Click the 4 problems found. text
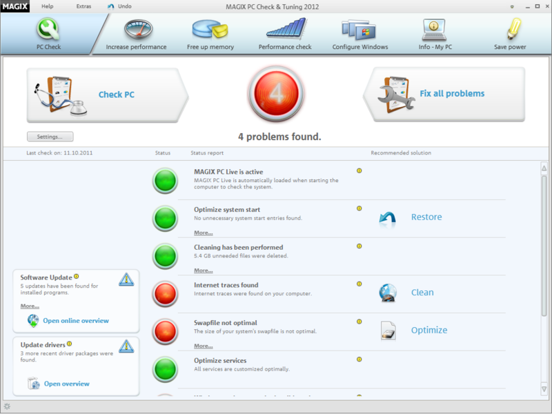Image resolution: width=552 pixels, height=414 pixels. (279, 137)
